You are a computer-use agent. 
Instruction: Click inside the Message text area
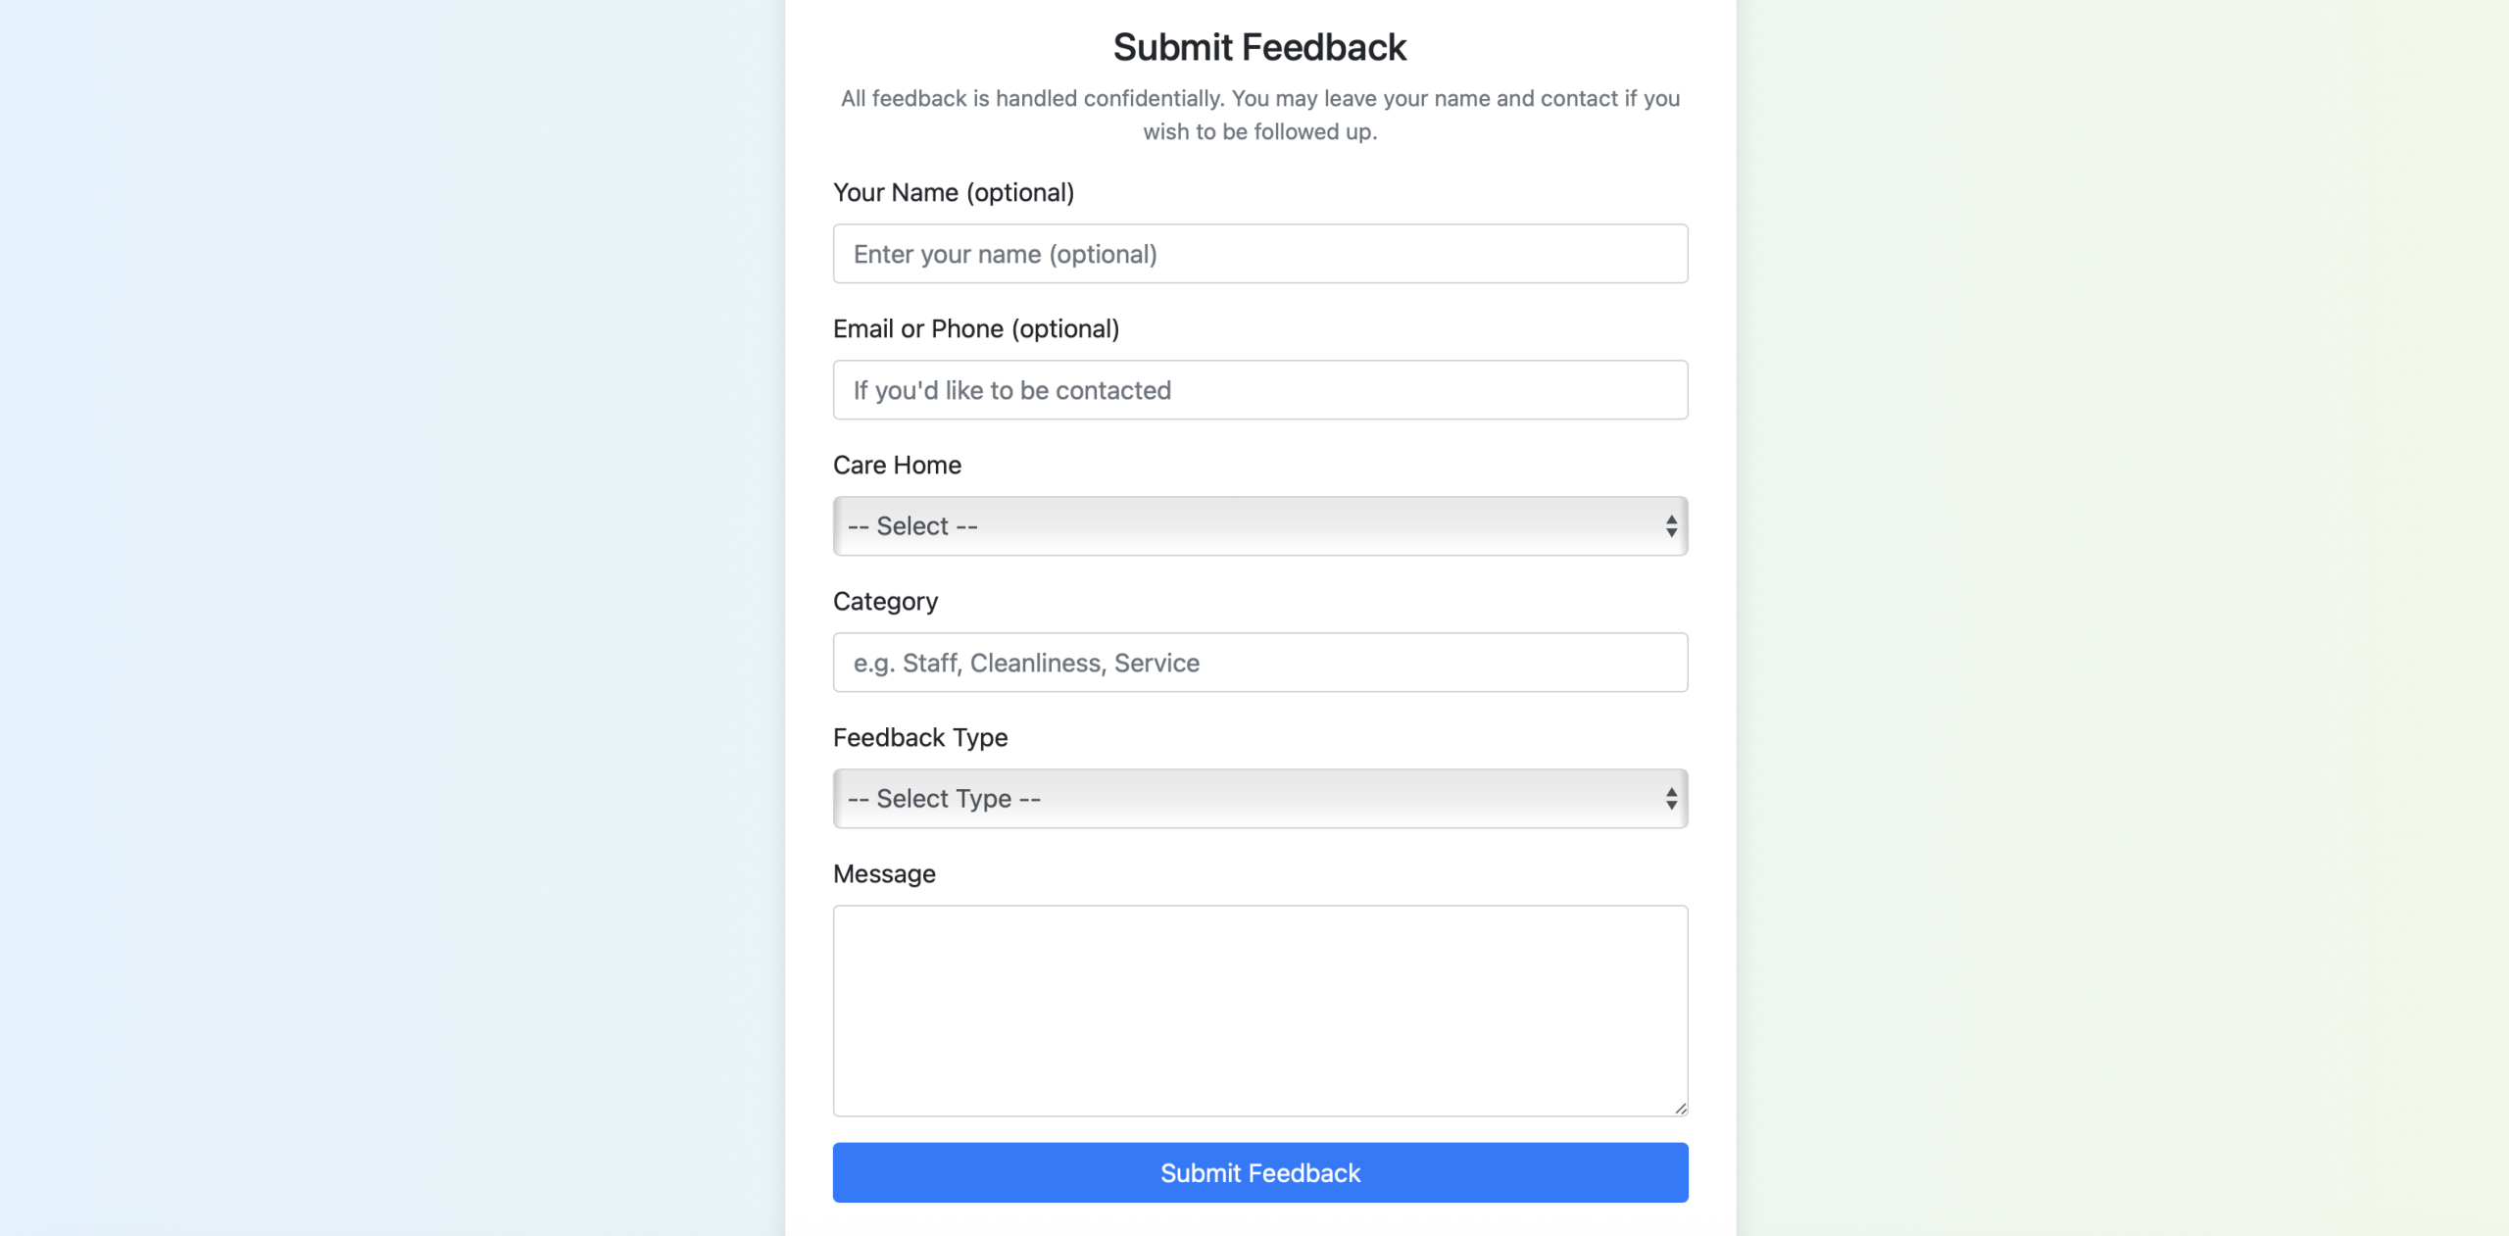click(x=1259, y=1010)
